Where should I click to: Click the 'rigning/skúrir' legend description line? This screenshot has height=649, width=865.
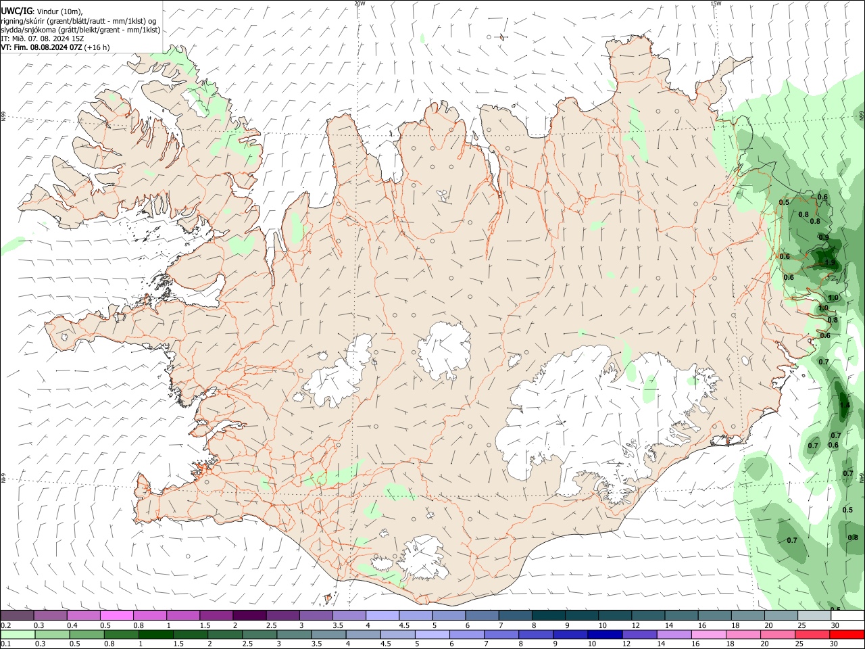click(x=78, y=21)
